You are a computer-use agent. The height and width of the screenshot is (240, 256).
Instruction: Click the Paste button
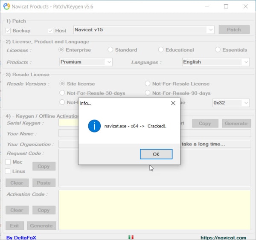click(x=44, y=183)
